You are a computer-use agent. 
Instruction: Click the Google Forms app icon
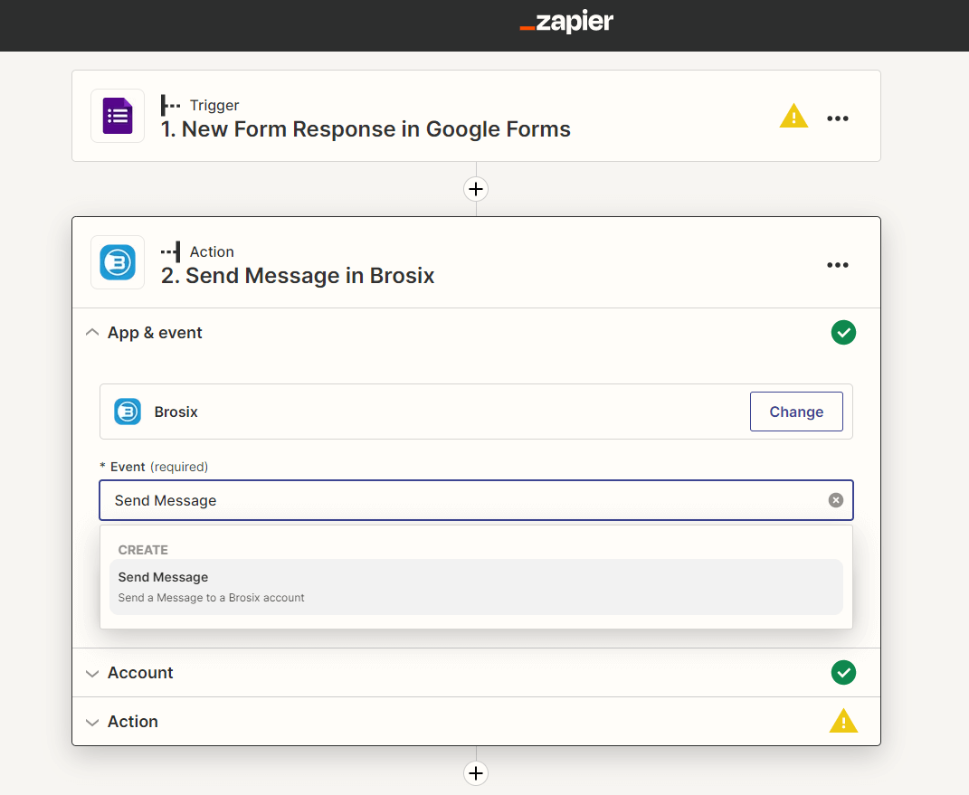tap(118, 116)
